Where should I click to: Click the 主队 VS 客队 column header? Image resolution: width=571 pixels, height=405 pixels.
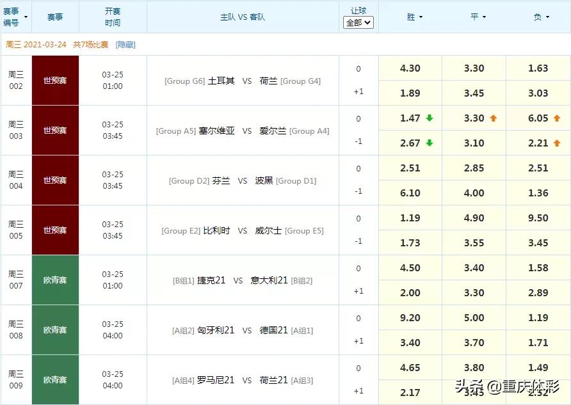click(x=243, y=17)
